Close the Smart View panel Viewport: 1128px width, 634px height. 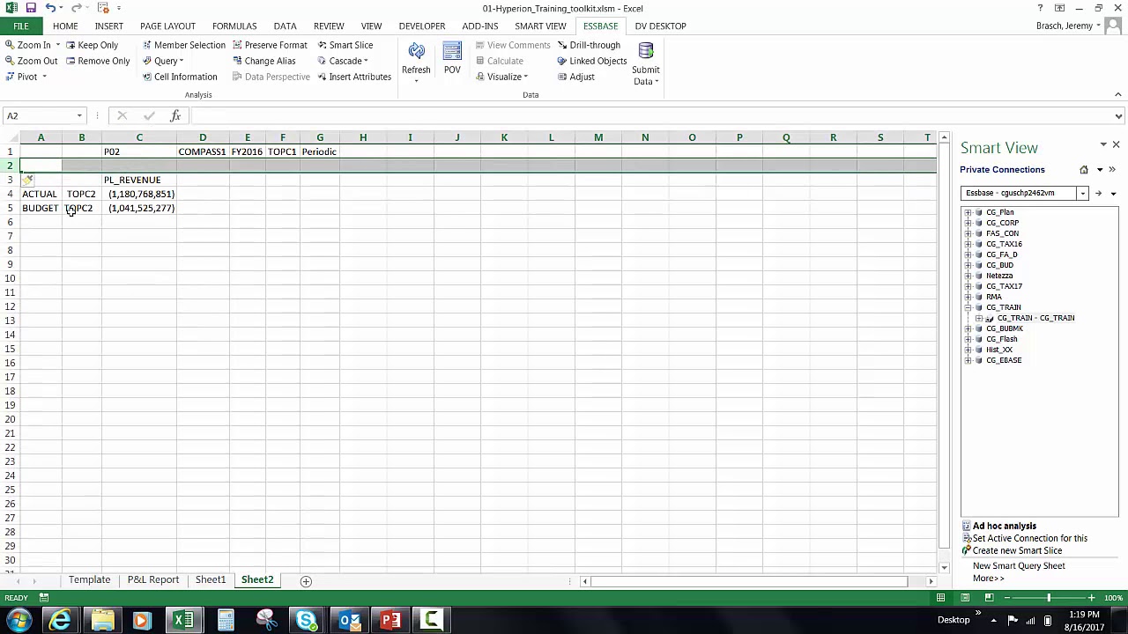click(x=1116, y=144)
